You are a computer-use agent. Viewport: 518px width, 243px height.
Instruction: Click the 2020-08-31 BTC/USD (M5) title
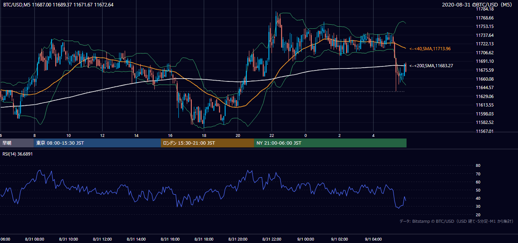click(x=478, y=4)
